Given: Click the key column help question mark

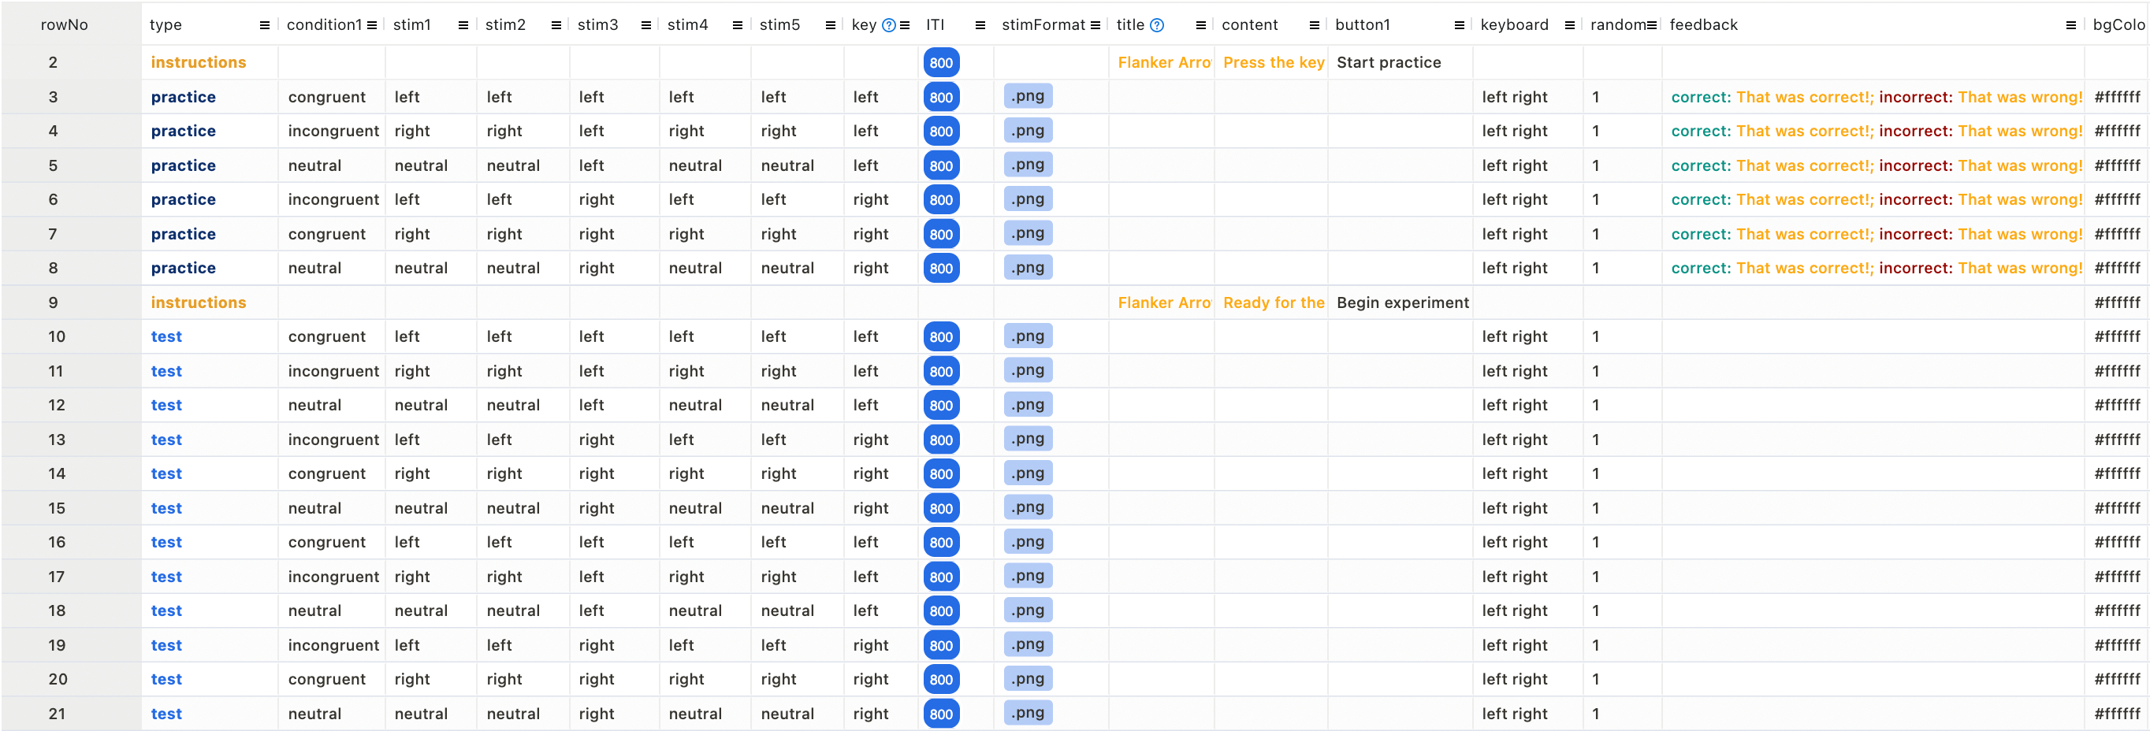Looking at the screenshot, I should [889, 25].
